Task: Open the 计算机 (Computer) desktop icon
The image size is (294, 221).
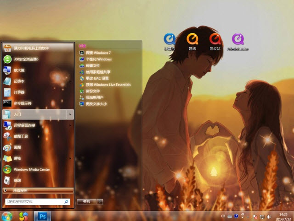Action: coord(170,39)
